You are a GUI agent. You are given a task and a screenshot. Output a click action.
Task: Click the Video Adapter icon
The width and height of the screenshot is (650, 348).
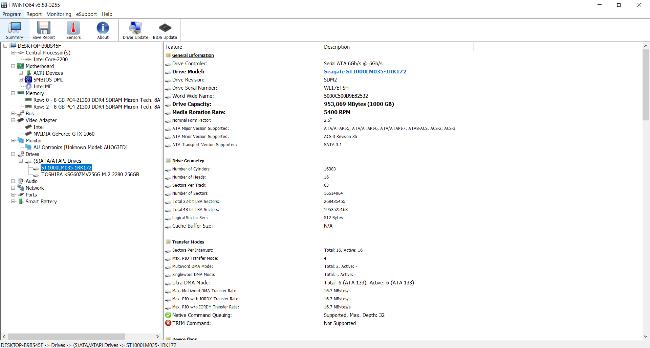click(21, 120)
